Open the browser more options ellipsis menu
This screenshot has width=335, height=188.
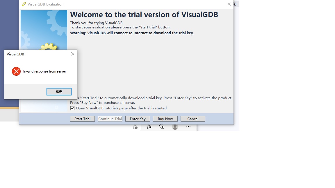pos(188,126)
